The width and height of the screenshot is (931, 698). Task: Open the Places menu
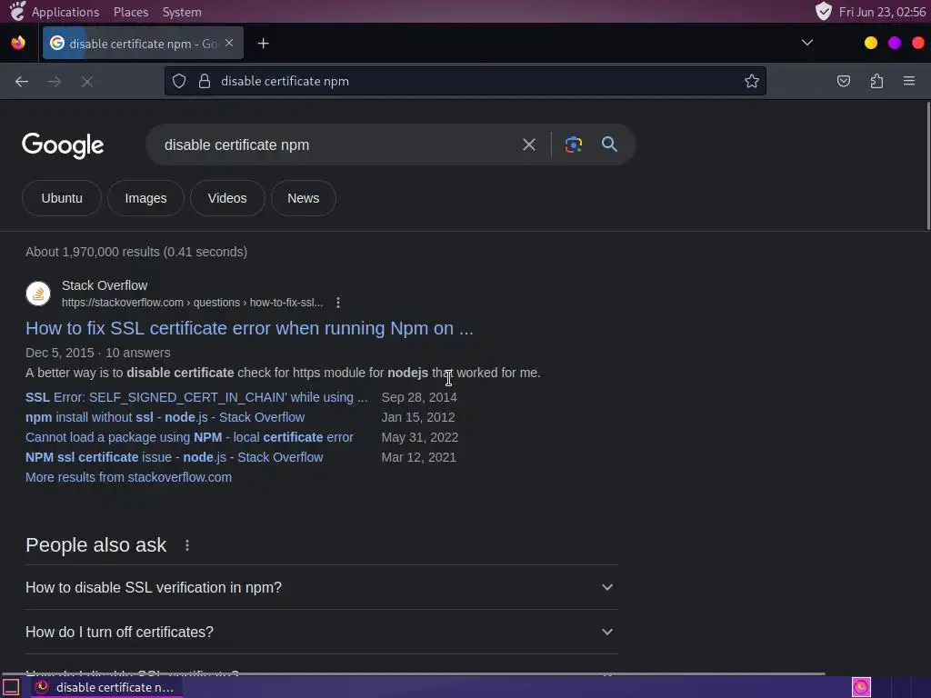click(x=131, y=12)
